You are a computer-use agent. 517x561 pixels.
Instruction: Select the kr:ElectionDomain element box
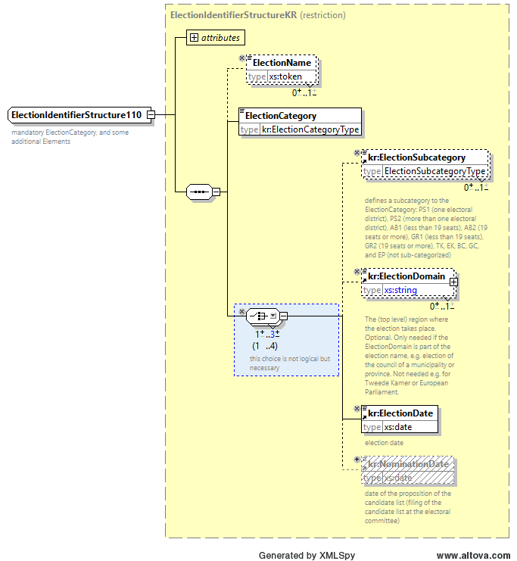pyautogui.click(x=409, y=283)
